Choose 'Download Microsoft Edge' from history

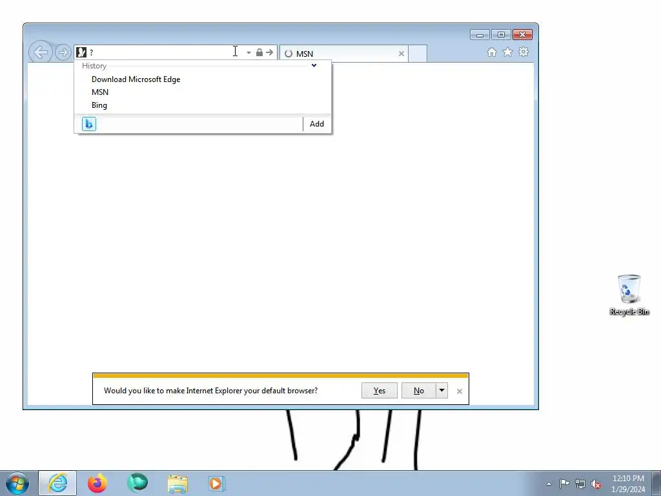[136, 79]
